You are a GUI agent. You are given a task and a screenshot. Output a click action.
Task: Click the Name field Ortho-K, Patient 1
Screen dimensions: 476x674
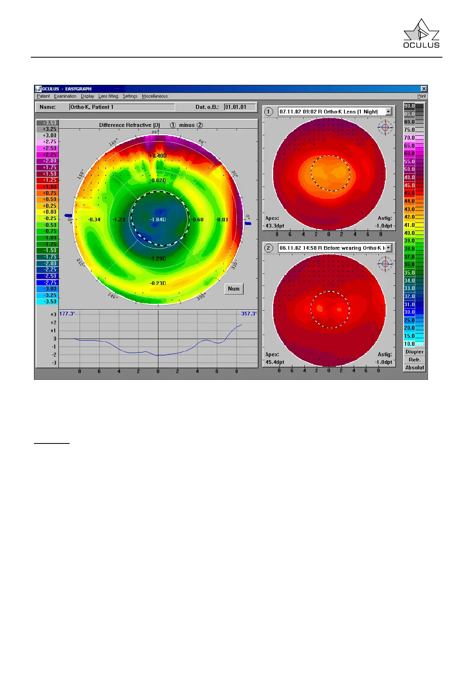click(x=122, y=107)
